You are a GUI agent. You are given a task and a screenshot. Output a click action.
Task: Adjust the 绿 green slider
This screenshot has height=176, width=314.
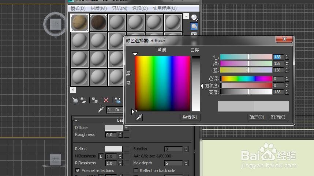(246, 63)
